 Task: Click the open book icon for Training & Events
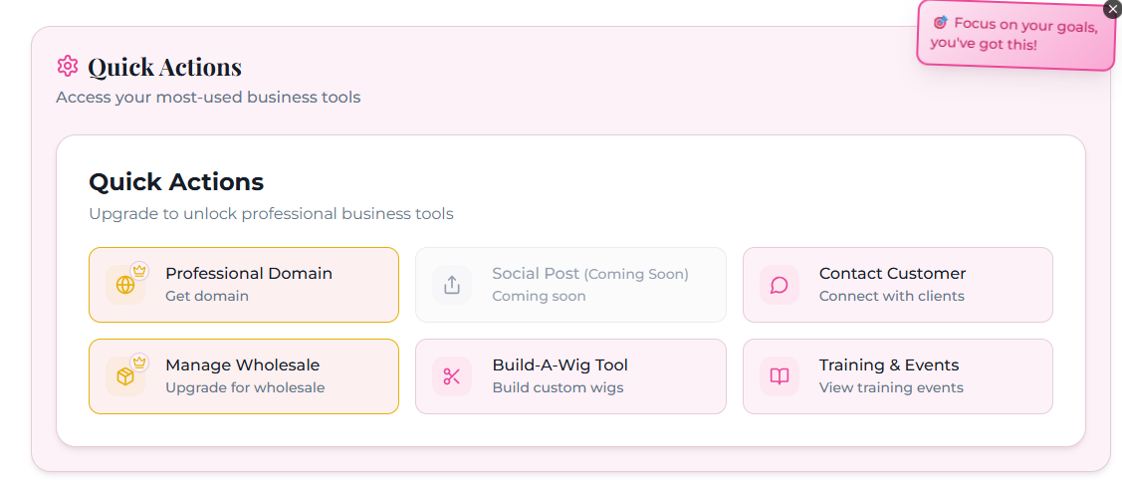click(x=780, y=376)
